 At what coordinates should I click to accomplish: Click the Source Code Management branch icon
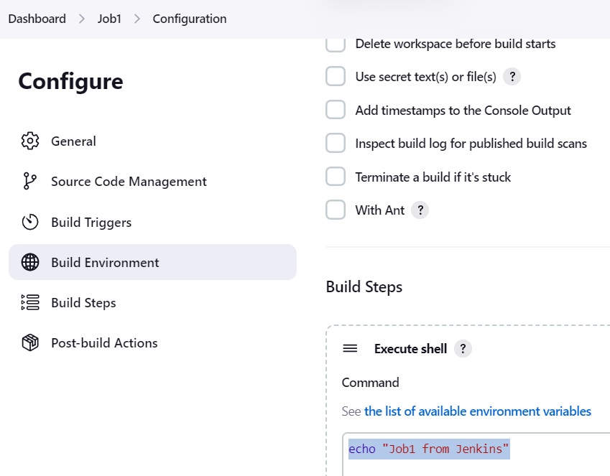pyautogui.click(x=30, y=181)
